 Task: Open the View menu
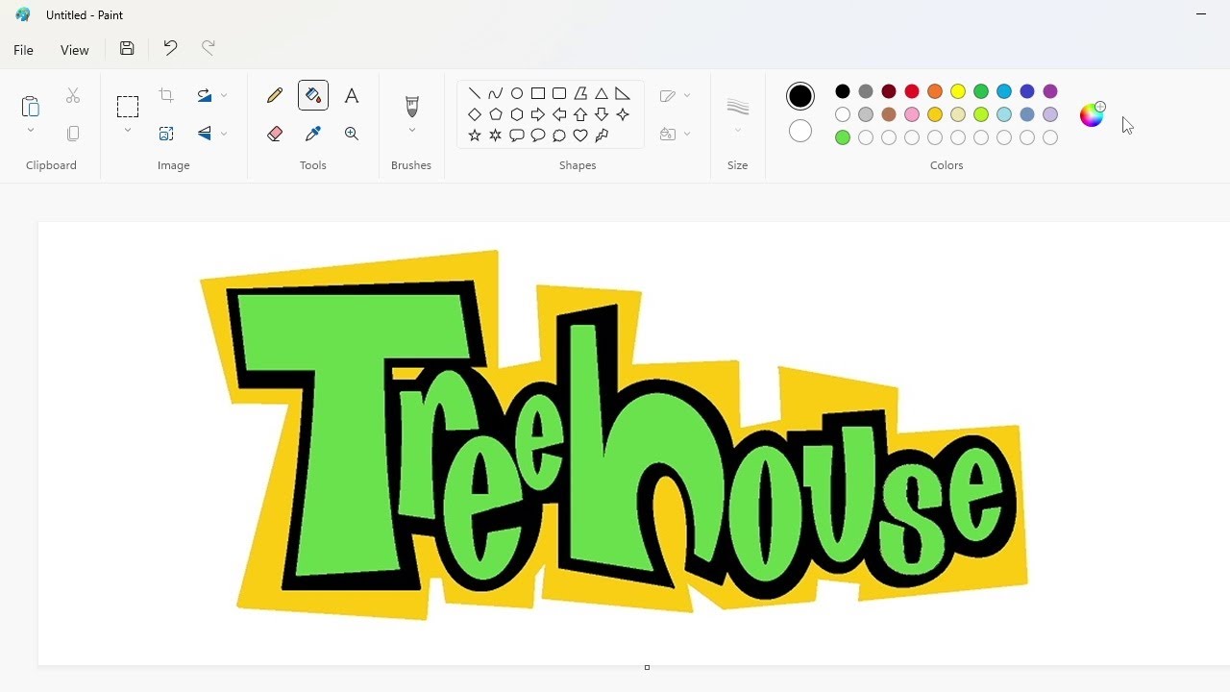(75, 50)
